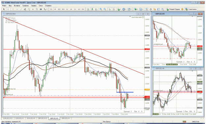The image size is (206, 124).
Task: Expand the arrows/shapes tool dropdown
Action: 47,9
